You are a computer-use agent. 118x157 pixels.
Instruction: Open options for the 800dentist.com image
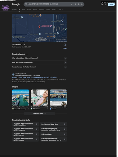coord(47,109)
